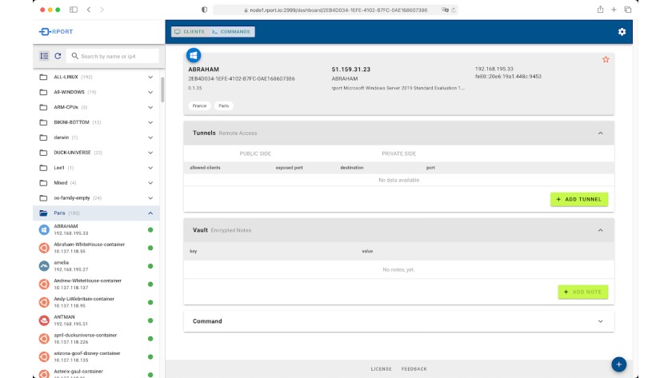Switch to the Commands tab
This screenshot has height=378, width=672.
click(231, 32)
